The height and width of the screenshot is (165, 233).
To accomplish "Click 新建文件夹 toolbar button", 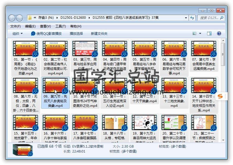I will coord(99,34).
